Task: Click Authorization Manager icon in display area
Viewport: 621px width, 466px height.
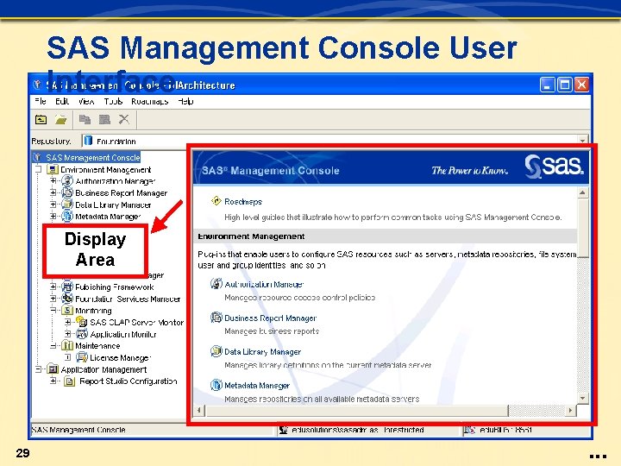Action: (216, 283)
